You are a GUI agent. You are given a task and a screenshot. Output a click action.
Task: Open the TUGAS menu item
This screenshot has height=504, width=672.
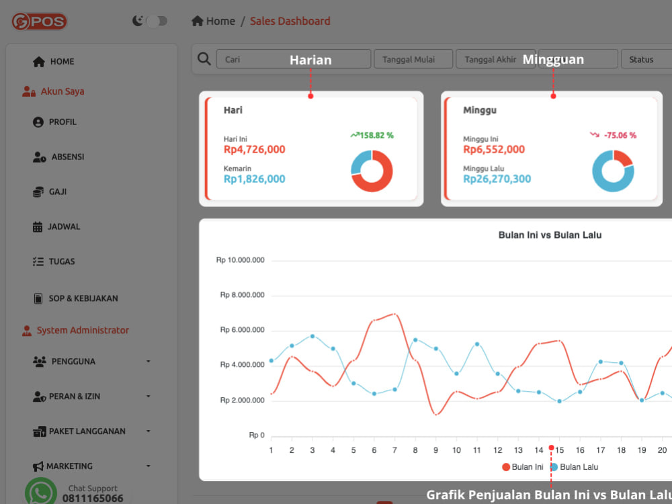click(x=62, y=261)
